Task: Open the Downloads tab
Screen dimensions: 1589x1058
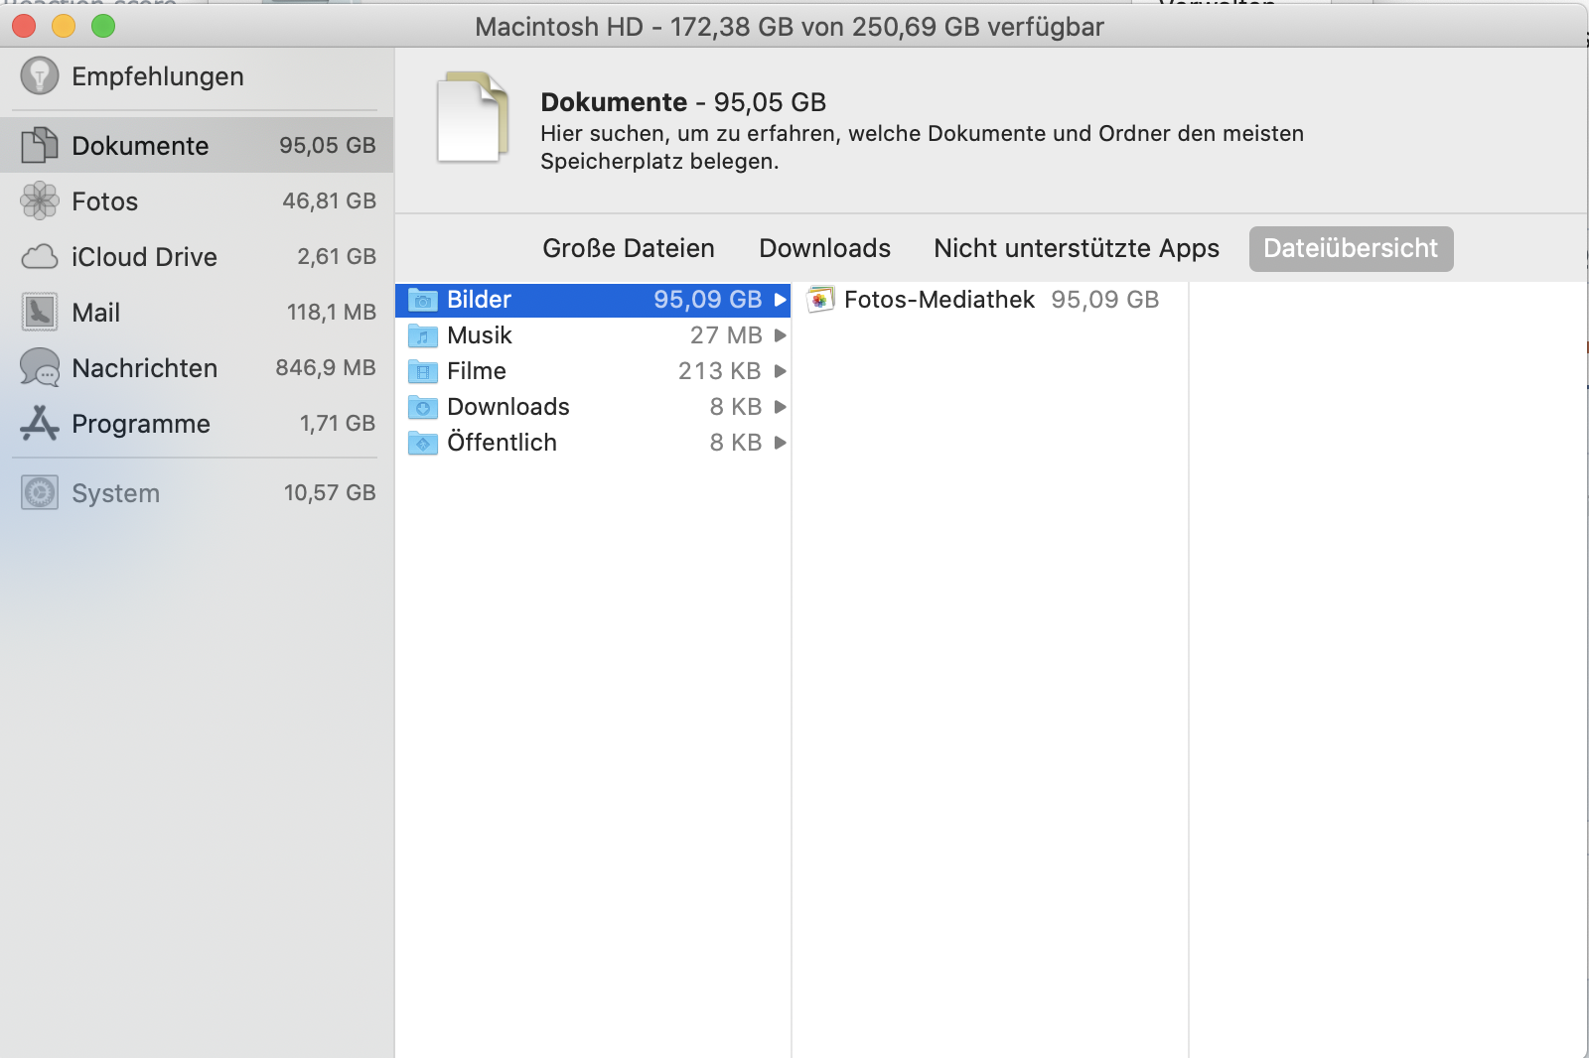Action: click(824, 248)
